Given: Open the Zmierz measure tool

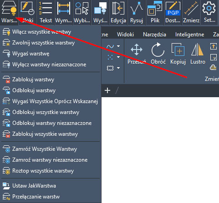Looking at the screenshot, I should coord(191,12).
